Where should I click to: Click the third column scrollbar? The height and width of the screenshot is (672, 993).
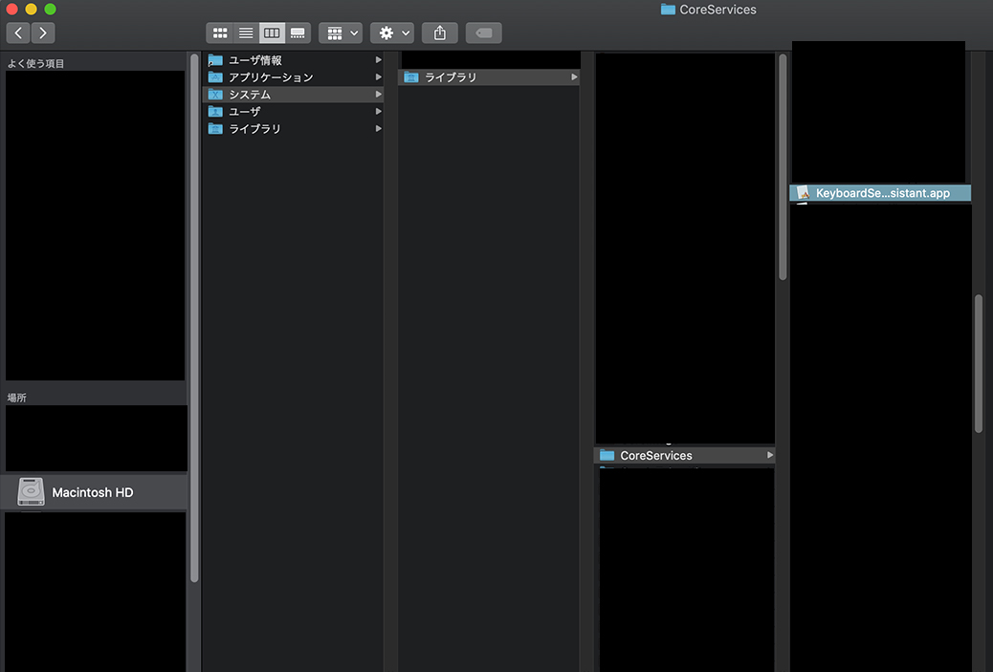coord(783,167)
